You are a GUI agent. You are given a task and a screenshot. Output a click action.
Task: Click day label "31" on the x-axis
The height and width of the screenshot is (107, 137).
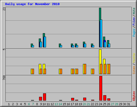pyautogui.click(x=128, y=104)
